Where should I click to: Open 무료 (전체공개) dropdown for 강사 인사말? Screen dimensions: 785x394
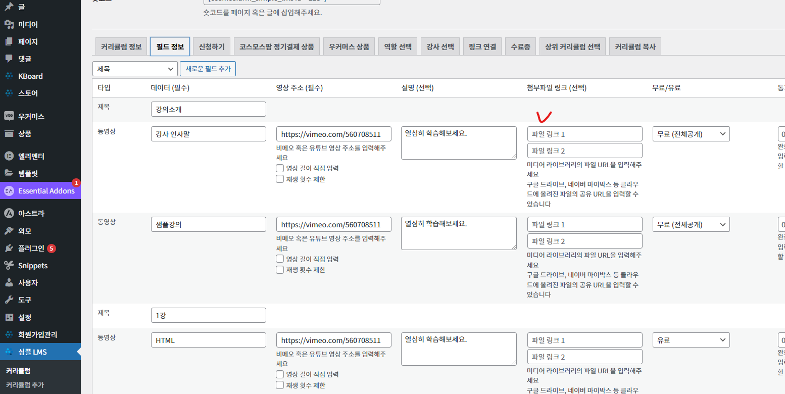click(691, 134)
